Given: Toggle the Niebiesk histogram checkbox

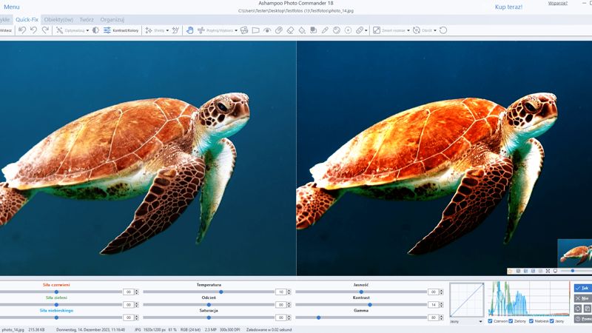Looking at the screenshot, I should (x=531, y=321).
